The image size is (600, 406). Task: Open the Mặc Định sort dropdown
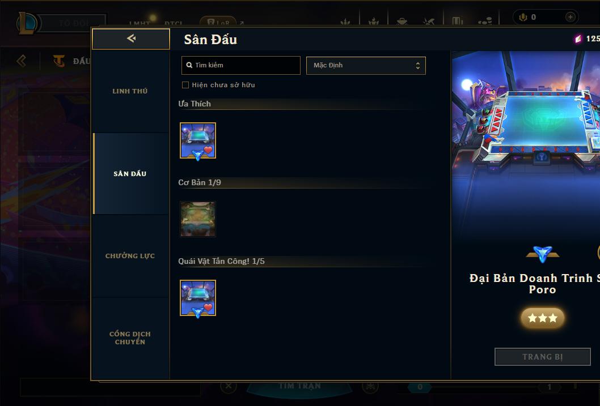(366, 65)
